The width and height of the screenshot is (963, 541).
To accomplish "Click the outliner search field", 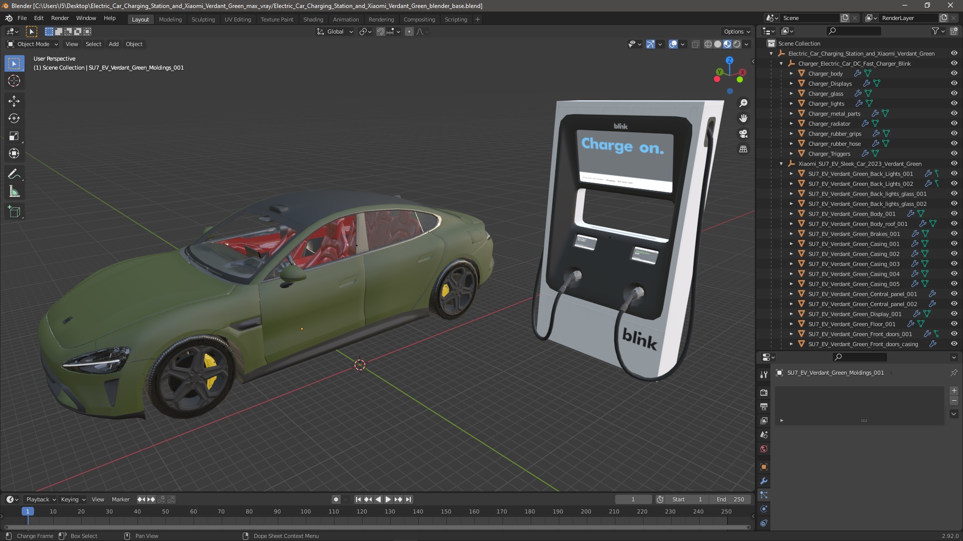I will pos(854,31).
